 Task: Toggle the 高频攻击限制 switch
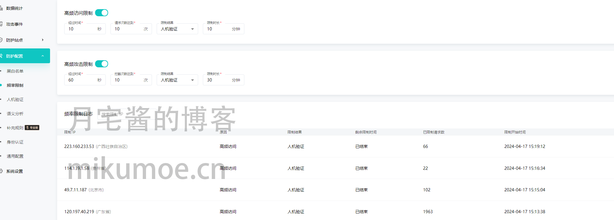(102, 64)
